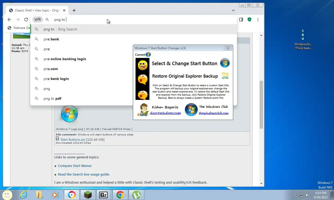Viewport: 334px width, 200px height.
Task: Open the thewindowsclub.com link
Action: point(214,113)
